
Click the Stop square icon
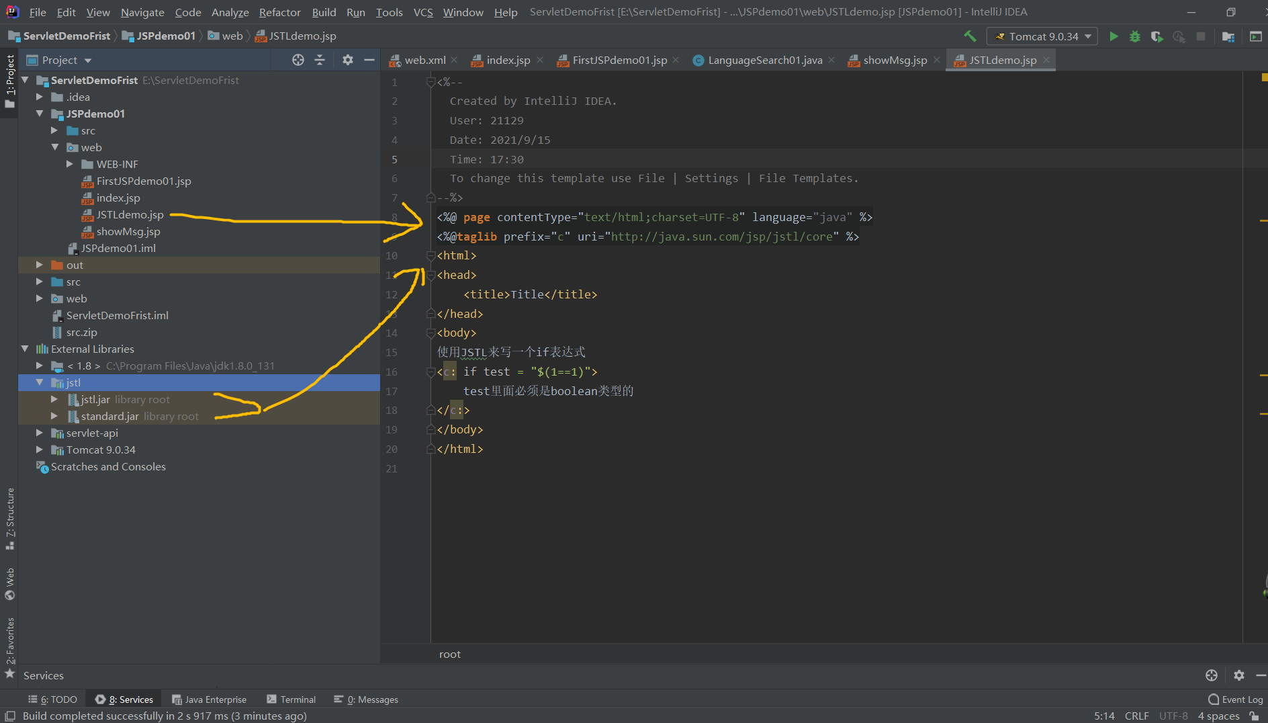1201,36
